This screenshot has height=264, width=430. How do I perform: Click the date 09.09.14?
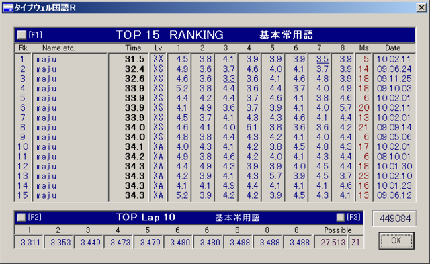click(x=394, y=127)
